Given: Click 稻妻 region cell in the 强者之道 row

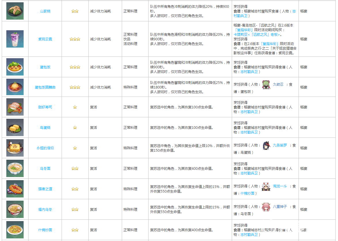Looking at the screenshot, I should pos(304,189).
